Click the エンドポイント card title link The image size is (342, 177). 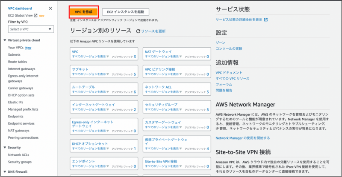[83, 161]
